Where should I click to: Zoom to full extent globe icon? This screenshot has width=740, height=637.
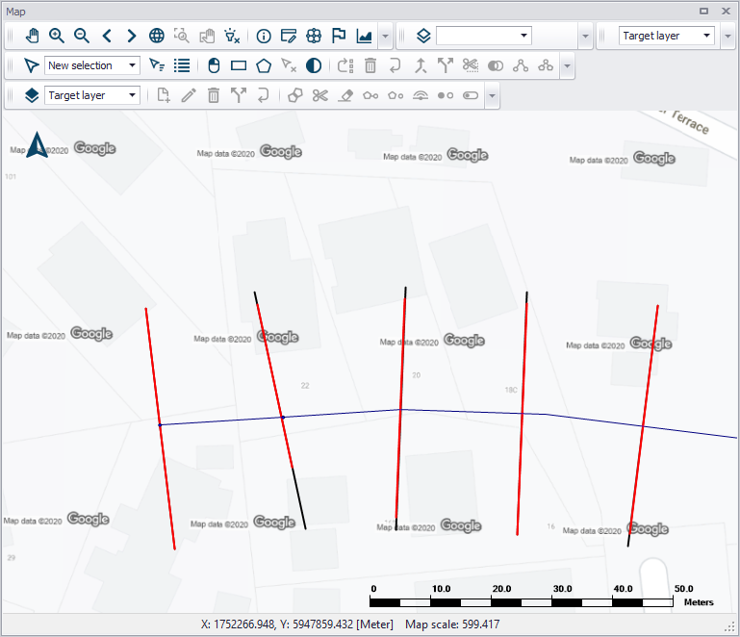(157, 36)
